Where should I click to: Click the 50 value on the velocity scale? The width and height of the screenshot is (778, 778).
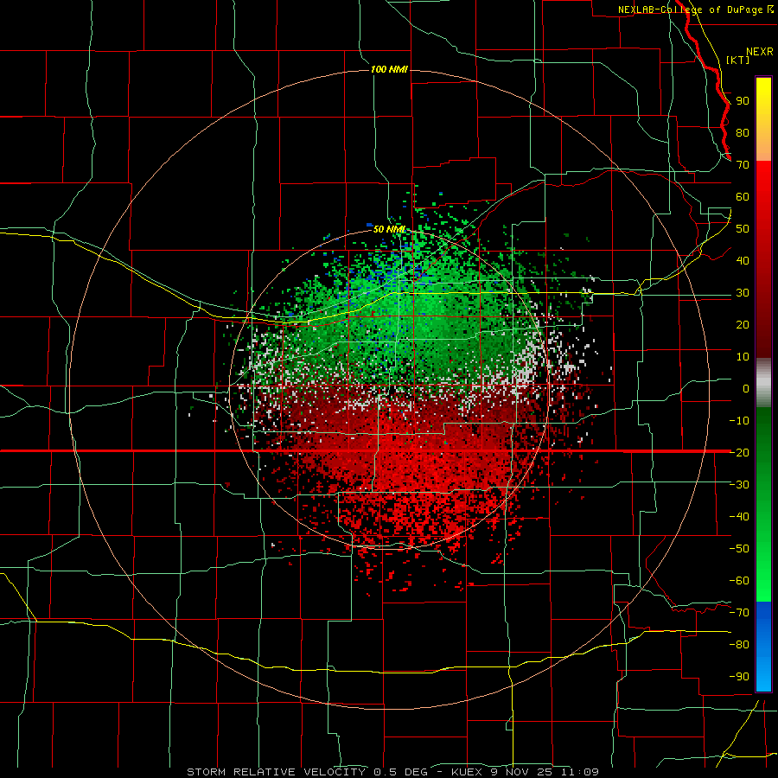[x=743, y=229]
